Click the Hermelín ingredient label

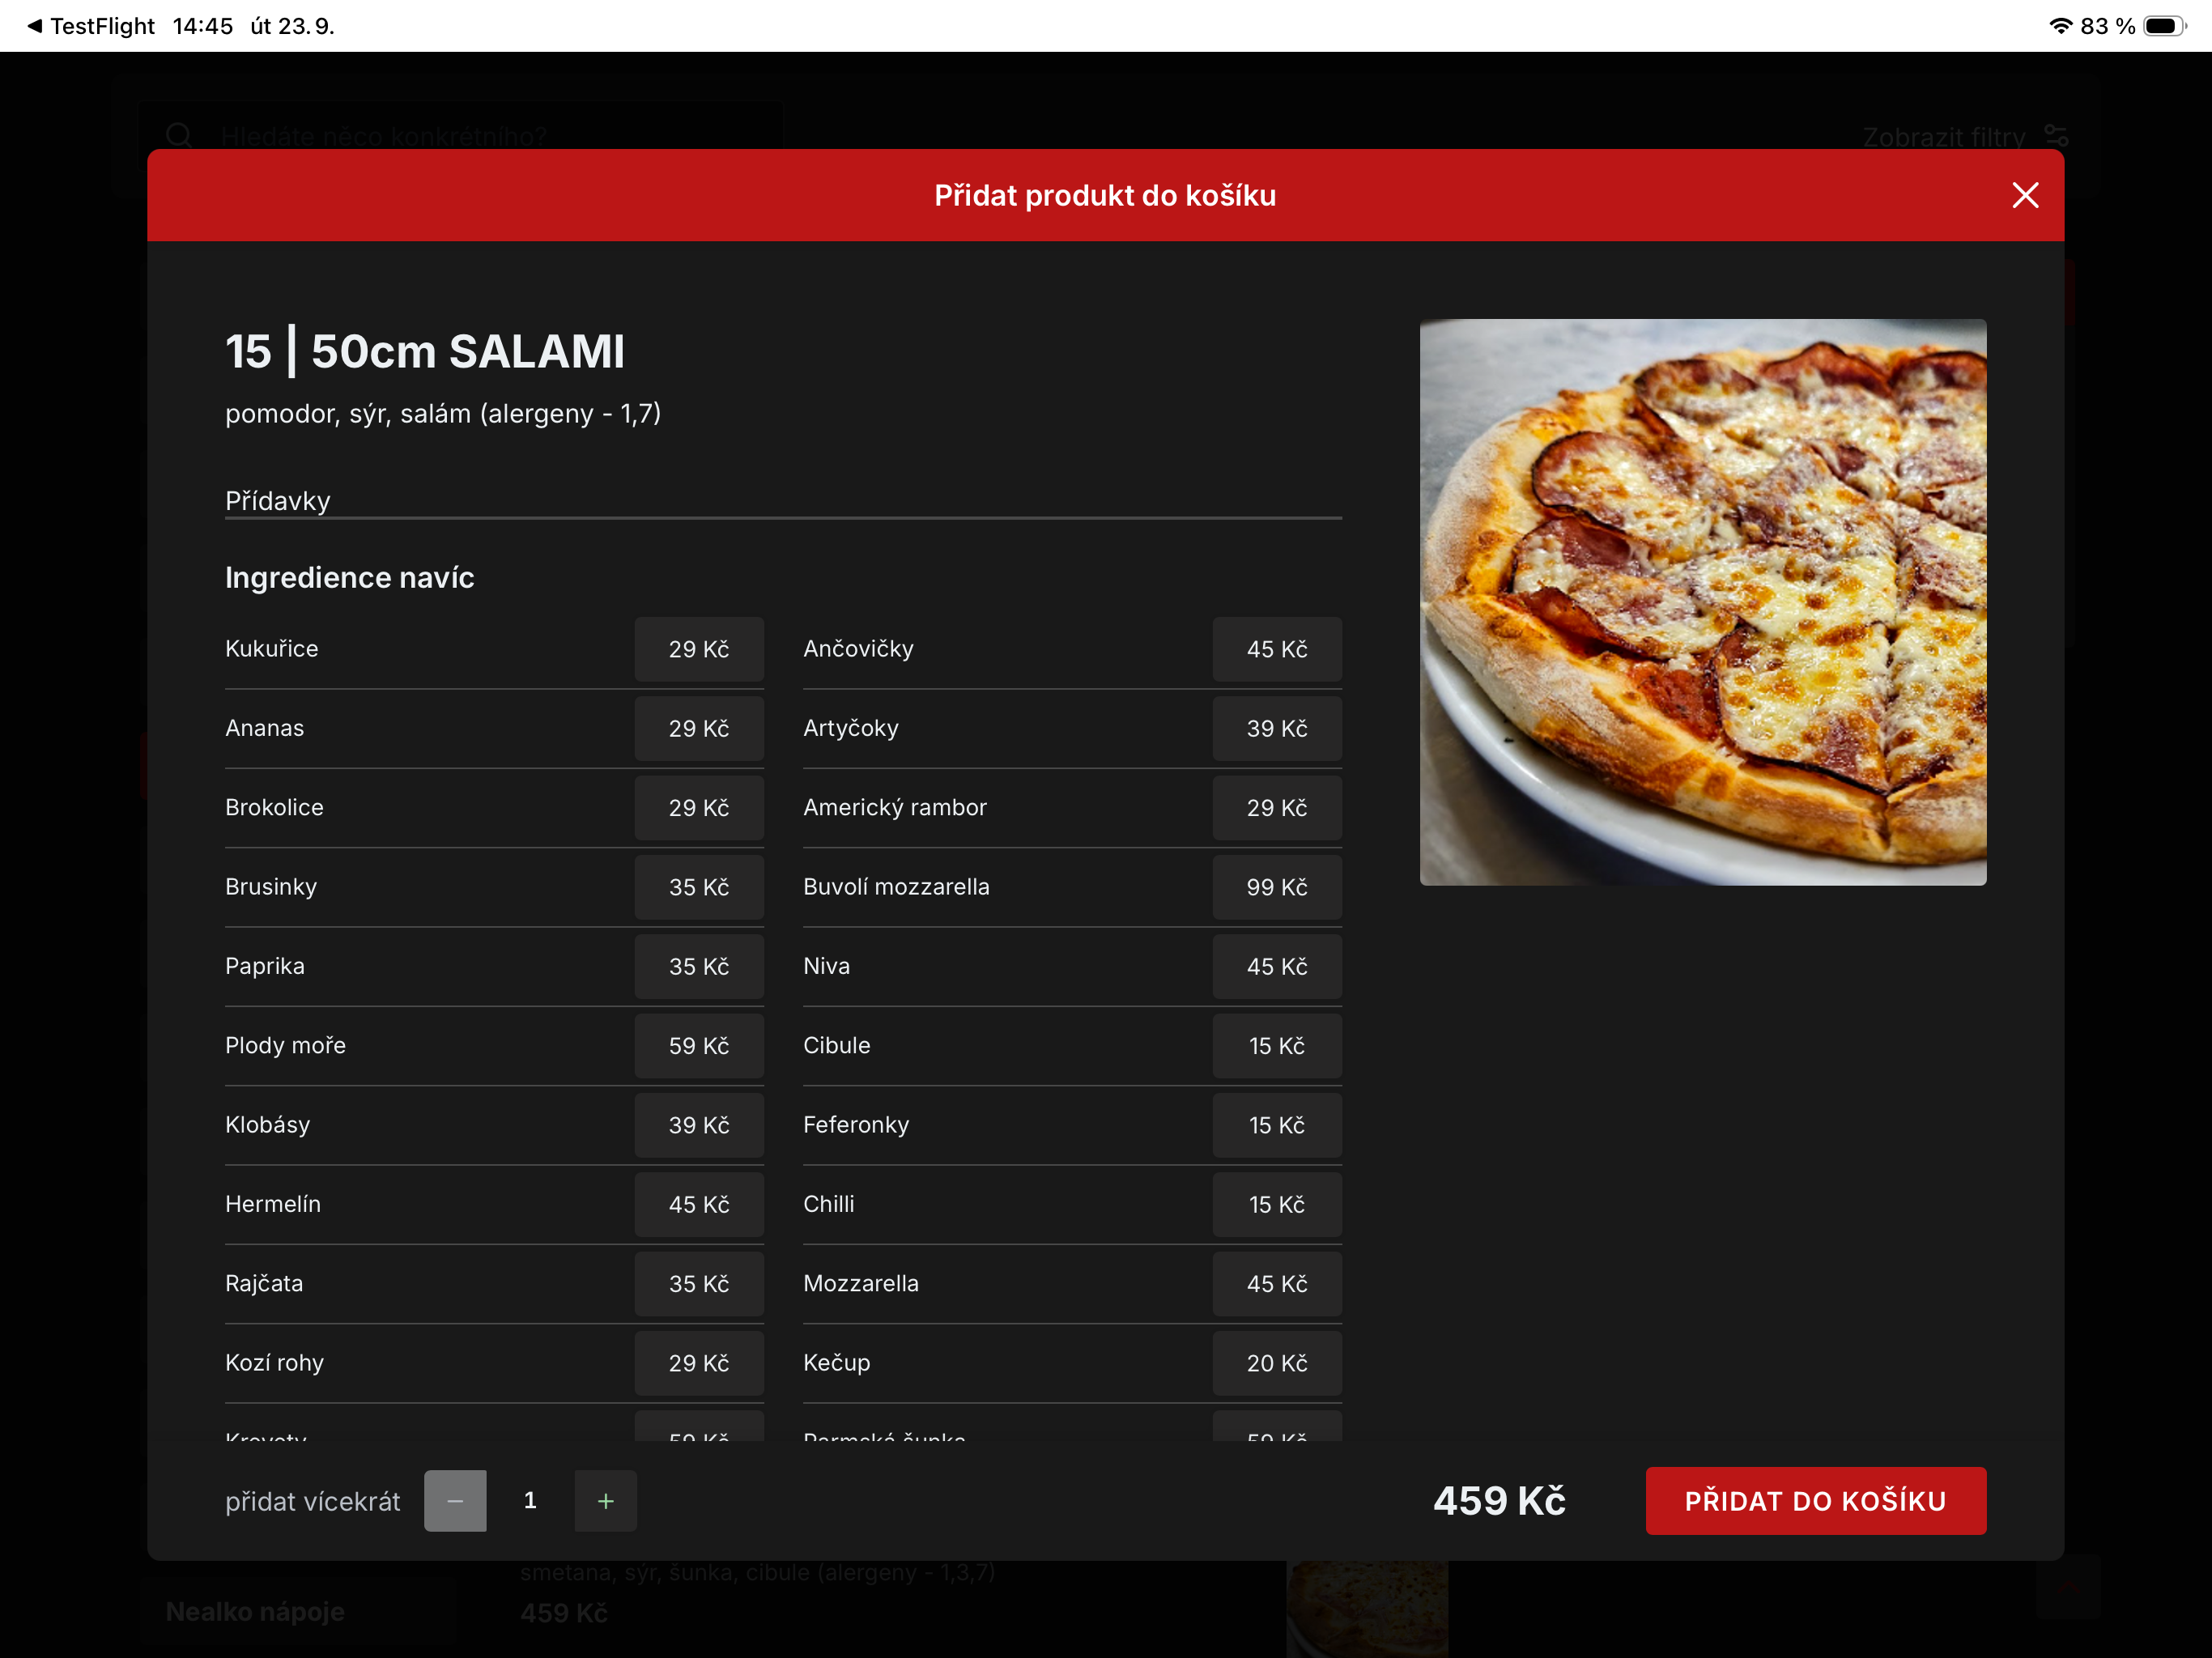pyautogui.click(x=273, y=1204)
